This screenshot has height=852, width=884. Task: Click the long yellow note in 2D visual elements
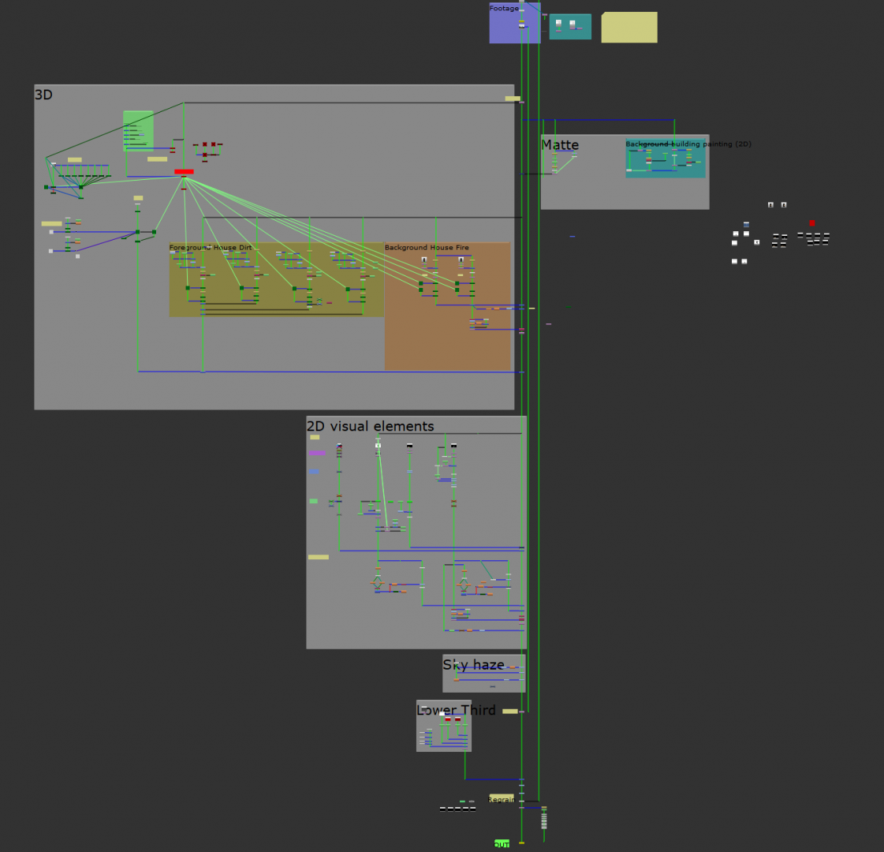point(318,557)
